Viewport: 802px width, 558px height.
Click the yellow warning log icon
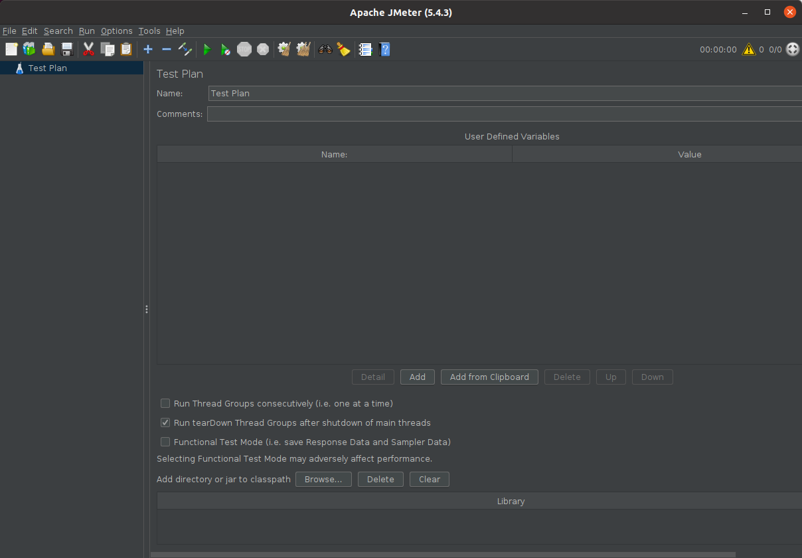click(749, 49)
